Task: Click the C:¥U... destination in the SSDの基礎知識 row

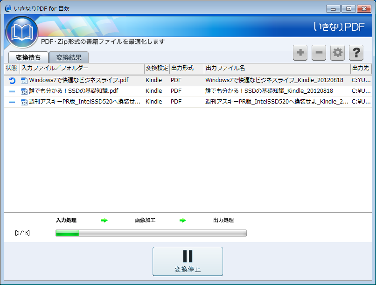Action: [x=361, y=91]
